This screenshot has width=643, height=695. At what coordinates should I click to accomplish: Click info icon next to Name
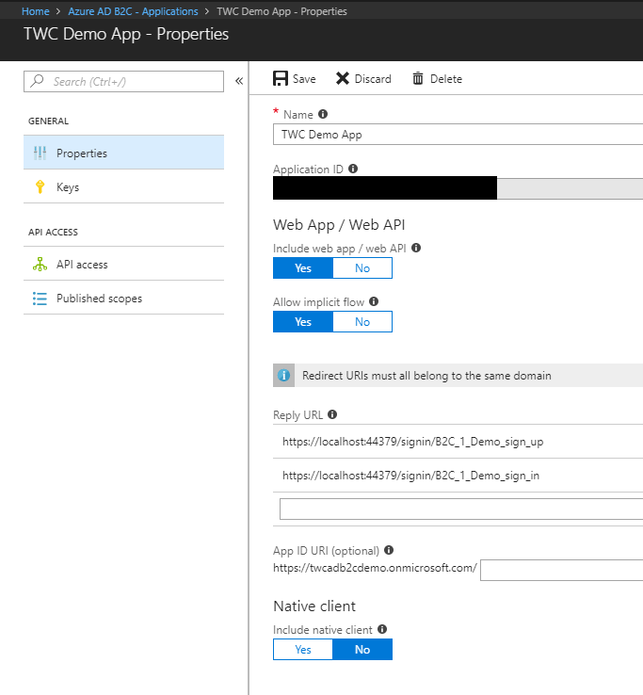point(323,114)
